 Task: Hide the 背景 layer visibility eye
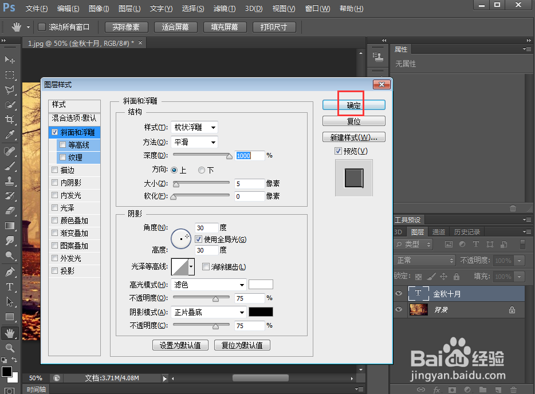click(x=399, y=309)
